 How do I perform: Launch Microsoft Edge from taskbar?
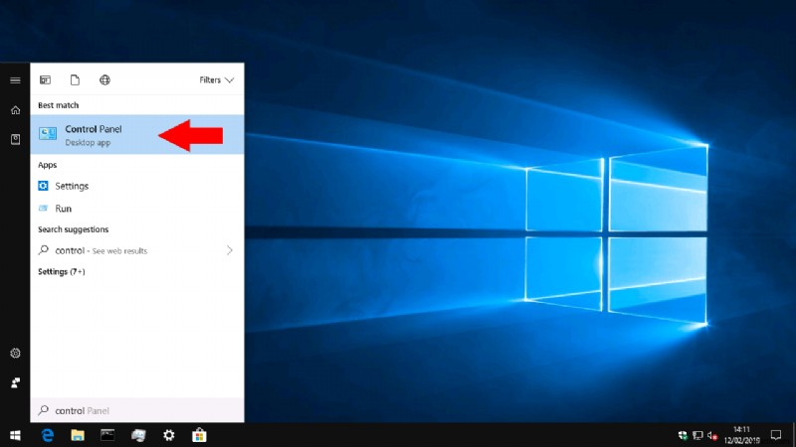tap(47, 435)
